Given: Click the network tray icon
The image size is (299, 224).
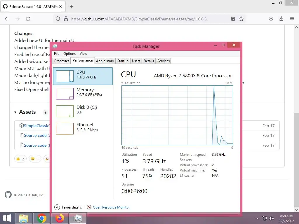Looking at the screenshot, I should click(265, 218).
